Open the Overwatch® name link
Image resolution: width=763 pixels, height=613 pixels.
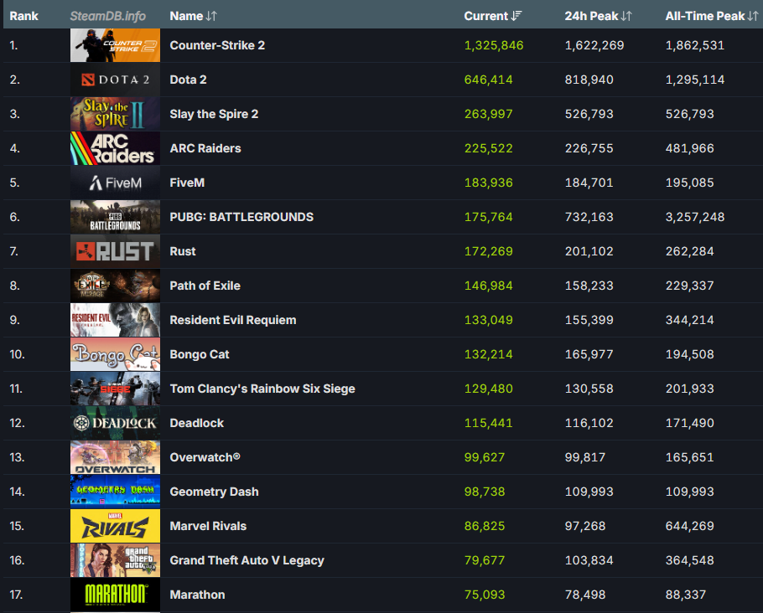coord(205,457)
